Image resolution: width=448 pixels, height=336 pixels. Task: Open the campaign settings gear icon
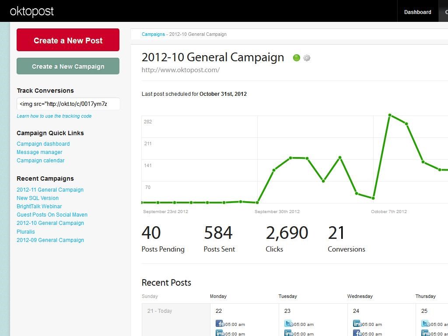click(307, 58)
